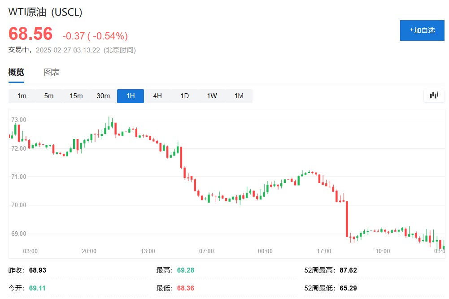The image size is (449, 299).
Task: Click the 昨收 value 68.93
Action: click(38, 270)
